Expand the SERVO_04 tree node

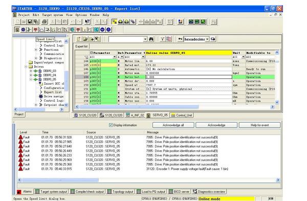pyautogui.click(x=31, y=75)
